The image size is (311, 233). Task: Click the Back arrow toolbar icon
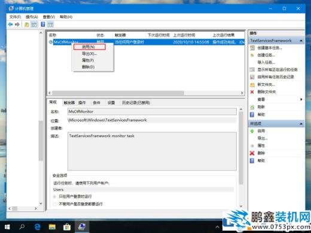(10, 25)
